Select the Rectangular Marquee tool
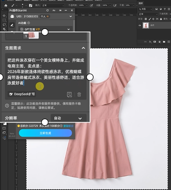171x190 pixels. (4, 20)
